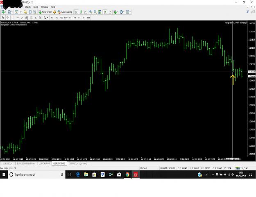Click the Type here to search box
This screenshot has height=197, width=256.
pos(36,174)
